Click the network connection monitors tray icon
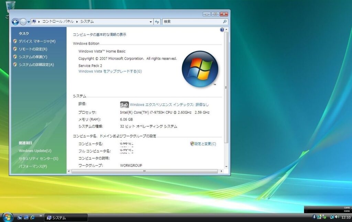 [x=332, y=217]
